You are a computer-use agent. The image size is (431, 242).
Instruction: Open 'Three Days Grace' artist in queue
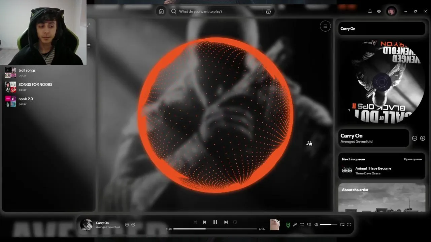[x=368, y=173]
